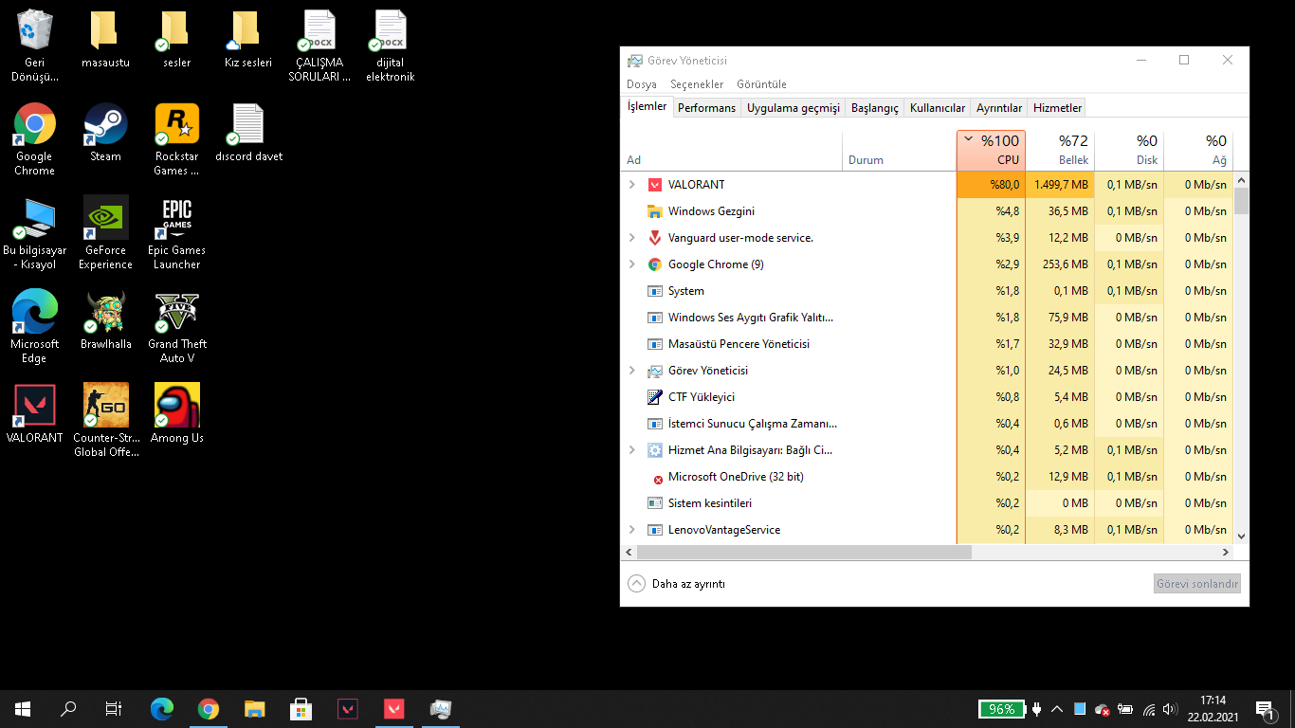Open Task View from the taskbar
Viewport: 1295px width, 728px height.
(114, 708)
